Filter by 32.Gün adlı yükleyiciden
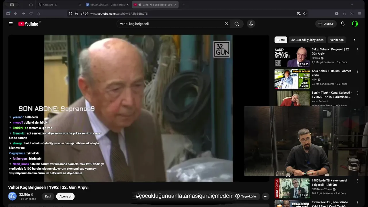Viewport: 368px width, 207px height. (307, 40)
